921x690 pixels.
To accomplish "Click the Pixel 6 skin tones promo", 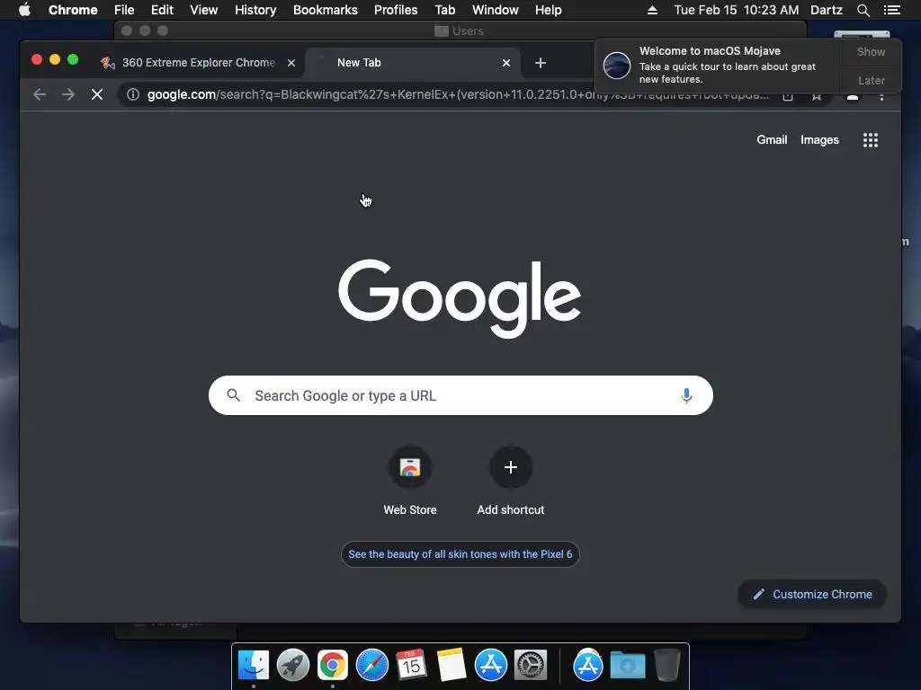I will (460, 554).
